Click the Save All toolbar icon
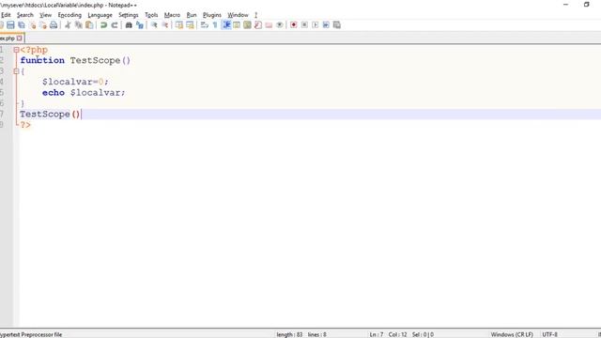The height and width of the screenshot is (338, 601). point(22,25)
